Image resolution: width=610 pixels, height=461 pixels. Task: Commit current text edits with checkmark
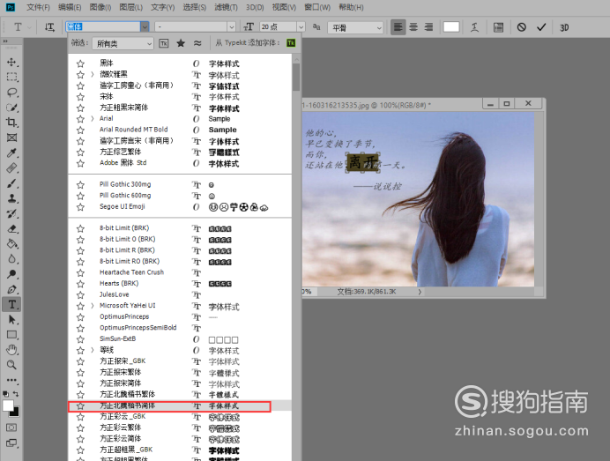[541, 27]
